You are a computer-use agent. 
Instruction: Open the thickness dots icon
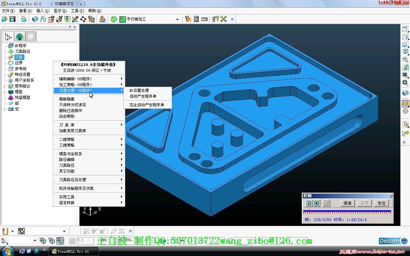coord(83,19)
